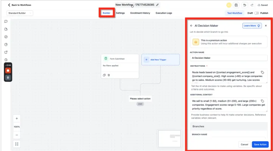Screen dimensions: 273x151
Task: Zoom in with the plus button
Action: tap(17, 118)
